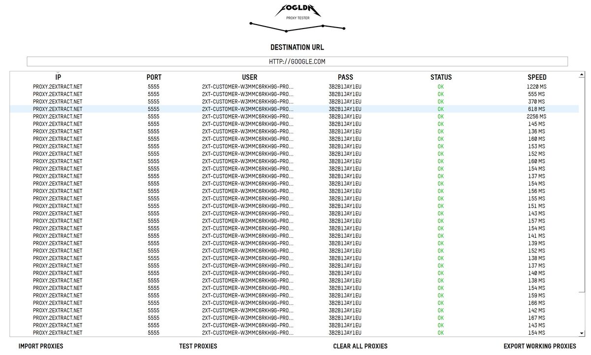Screen dimensions: 591x355
Task: Click the 2XT-CUSTOMER user in the 167 MS row
Action: (x=248, y=318)
